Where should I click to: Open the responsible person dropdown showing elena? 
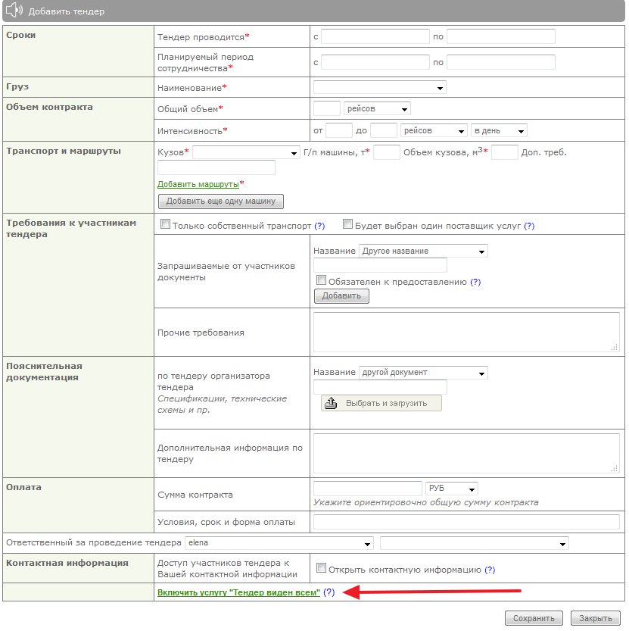tap(279, 543)
